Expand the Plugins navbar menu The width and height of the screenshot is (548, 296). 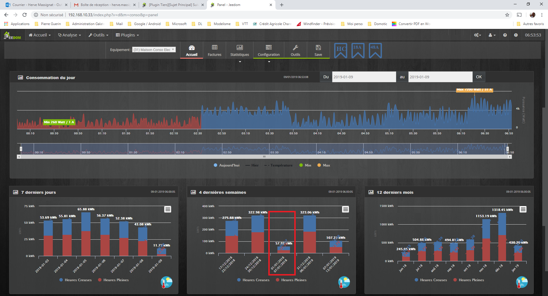pyautogui.click(x=127, y=35)
